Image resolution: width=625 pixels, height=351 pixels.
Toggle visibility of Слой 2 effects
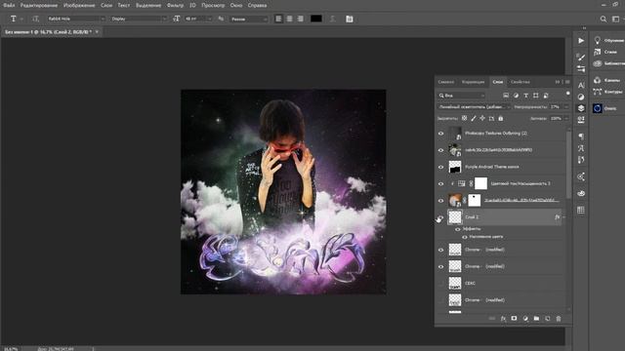[x=458, y=229]
